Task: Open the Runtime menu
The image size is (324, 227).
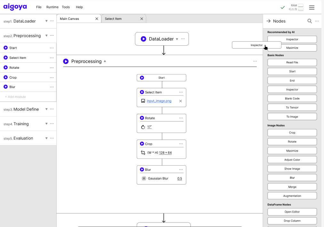Action: coord(52,7)
